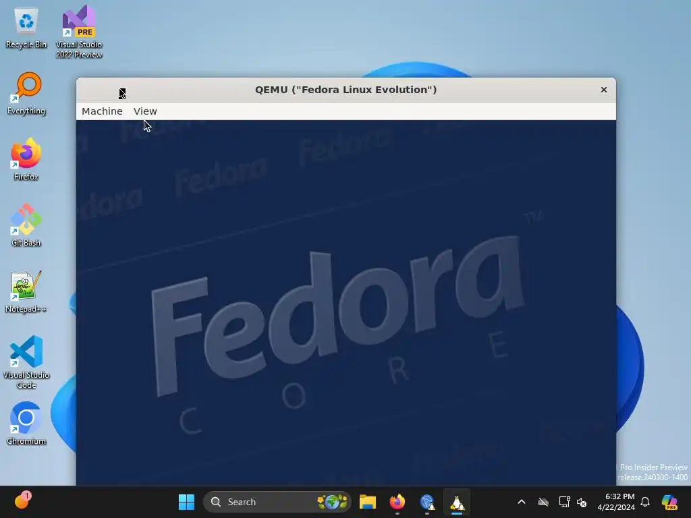Open the widgets icon with notification badge
The width and height of the screenshot is (691, 518).
pos(22,501)
